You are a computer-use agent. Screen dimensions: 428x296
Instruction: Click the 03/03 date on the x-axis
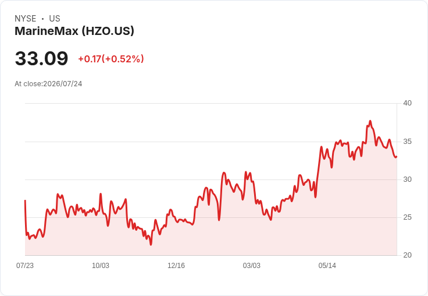pos(252,266)
